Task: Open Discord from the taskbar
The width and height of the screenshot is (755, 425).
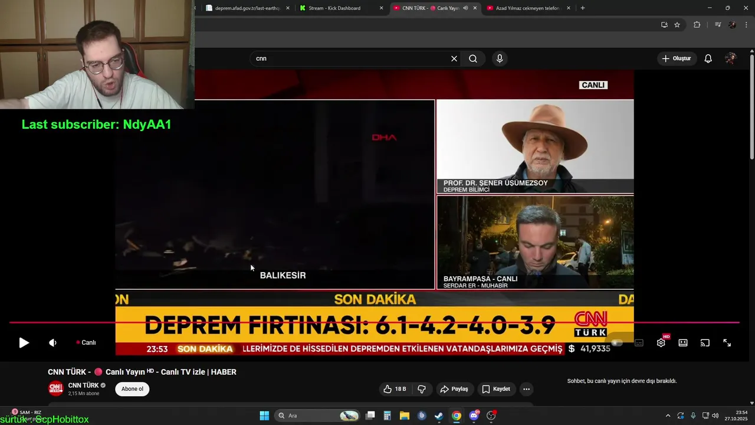Action: (474, 416)
